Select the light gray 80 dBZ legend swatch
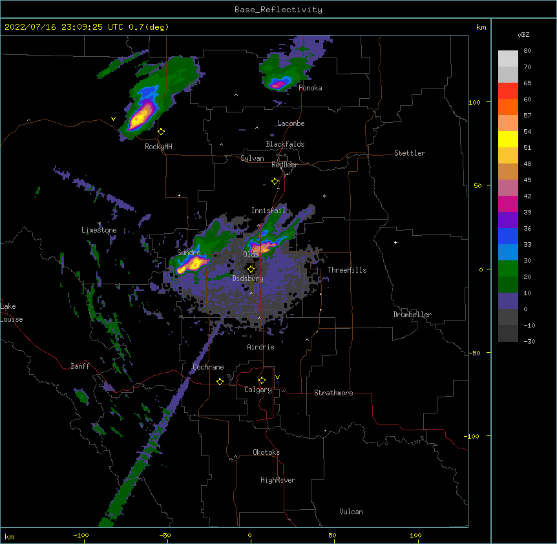This screenshot has height=544, width=557. (x=508, y=58)
